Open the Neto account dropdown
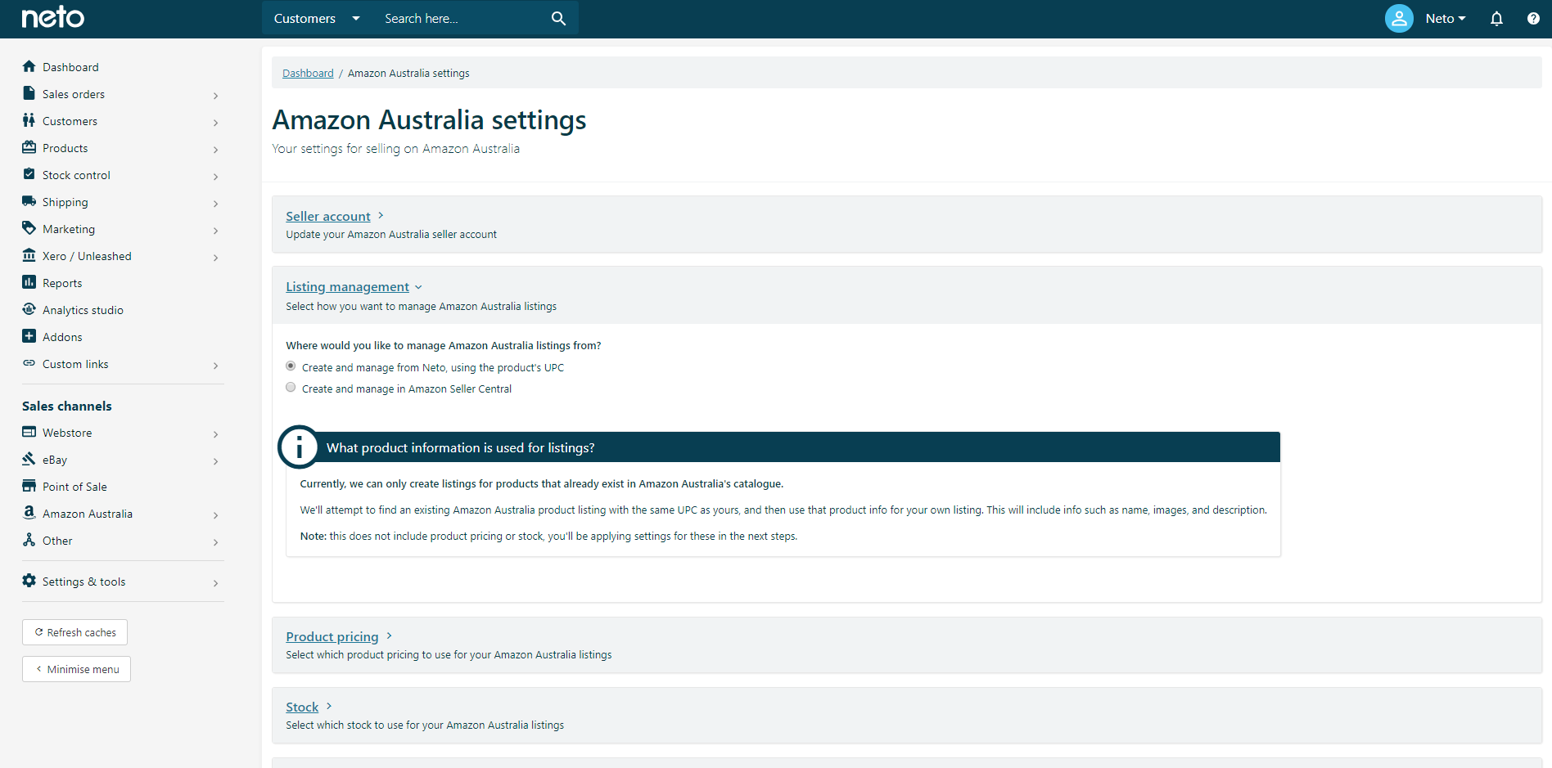The height and width of the screenshot is (768, 1552). pos(1446,18)
